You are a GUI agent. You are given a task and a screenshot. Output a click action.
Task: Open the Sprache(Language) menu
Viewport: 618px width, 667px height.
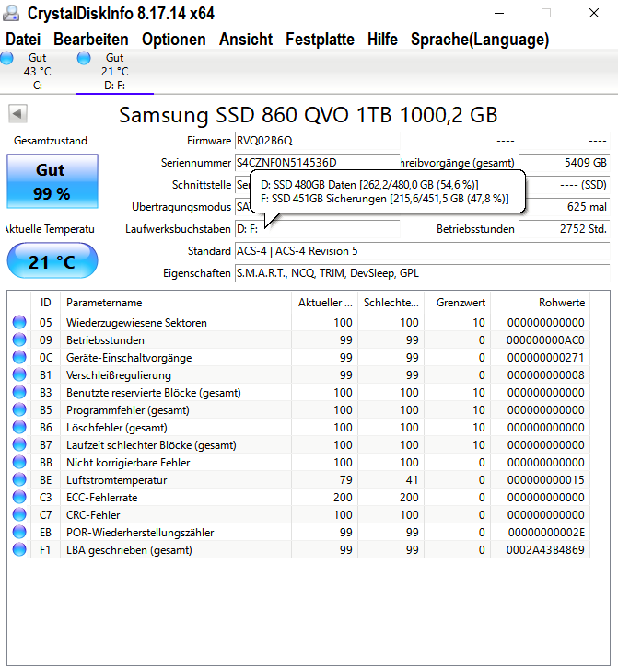click(x=480, y=40)
